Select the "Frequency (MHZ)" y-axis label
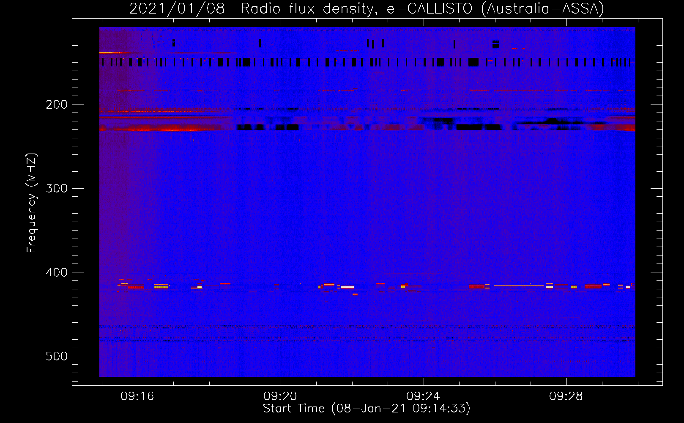This screenshot has width=684, height=423. point(32,203)
